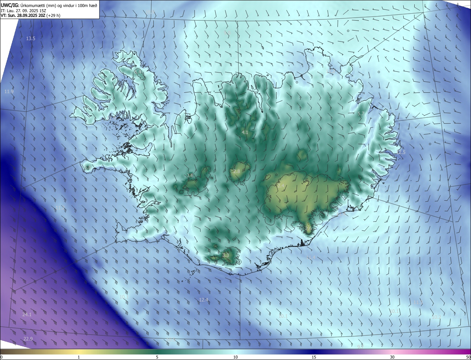Click the 1 tick label on the color scale
This screenshot has height=360, width=471.
click(x=79, y=357)
